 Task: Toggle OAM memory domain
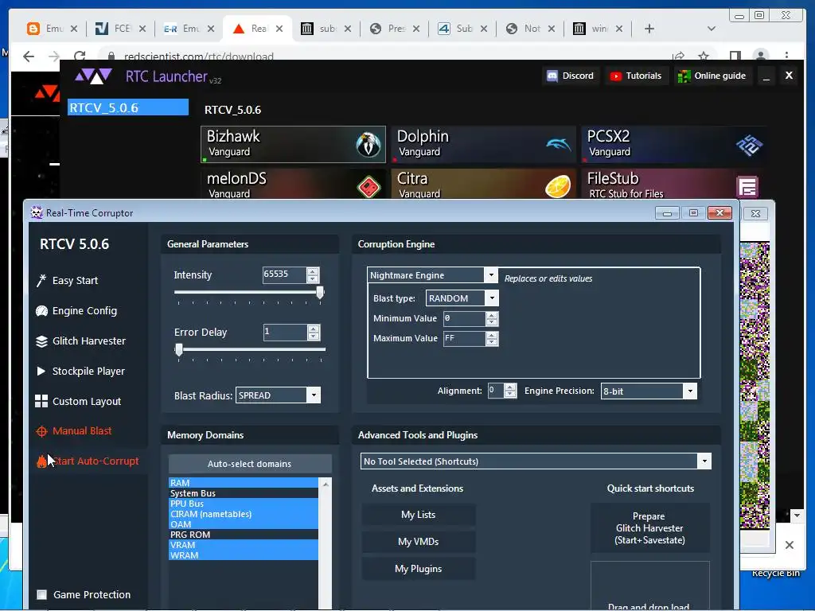244,524
